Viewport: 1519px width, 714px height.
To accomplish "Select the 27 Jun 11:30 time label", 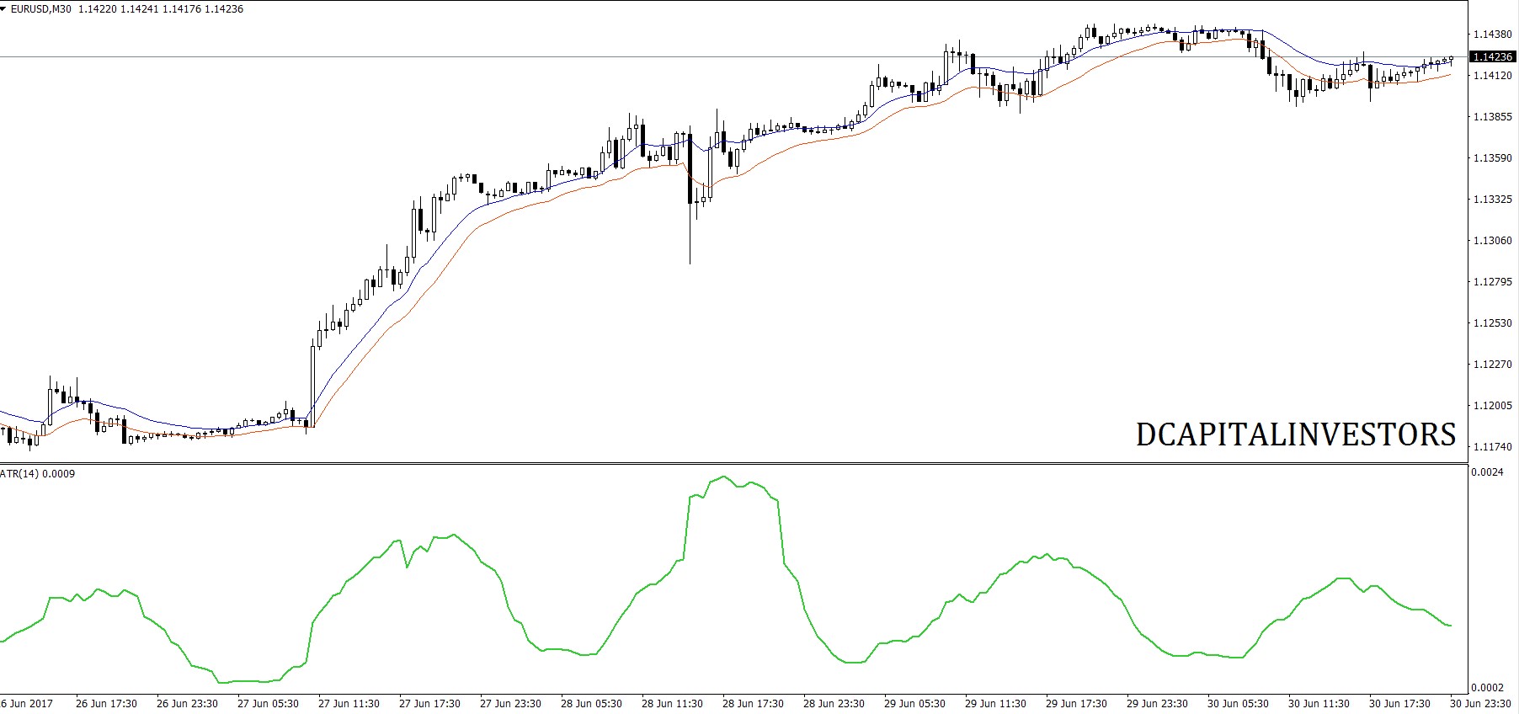I will coord(349,704).
